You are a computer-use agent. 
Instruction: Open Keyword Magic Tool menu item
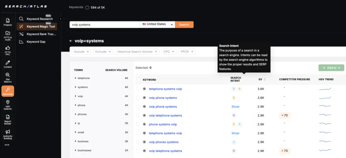[36, 26]
